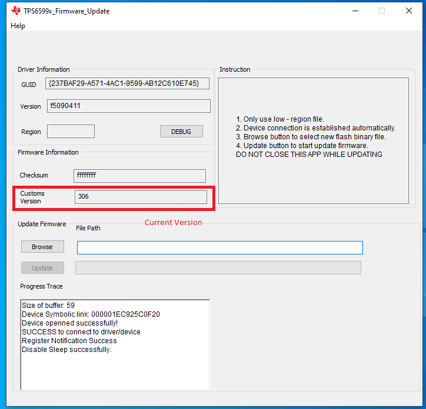Focus the File Path input field

219,247
